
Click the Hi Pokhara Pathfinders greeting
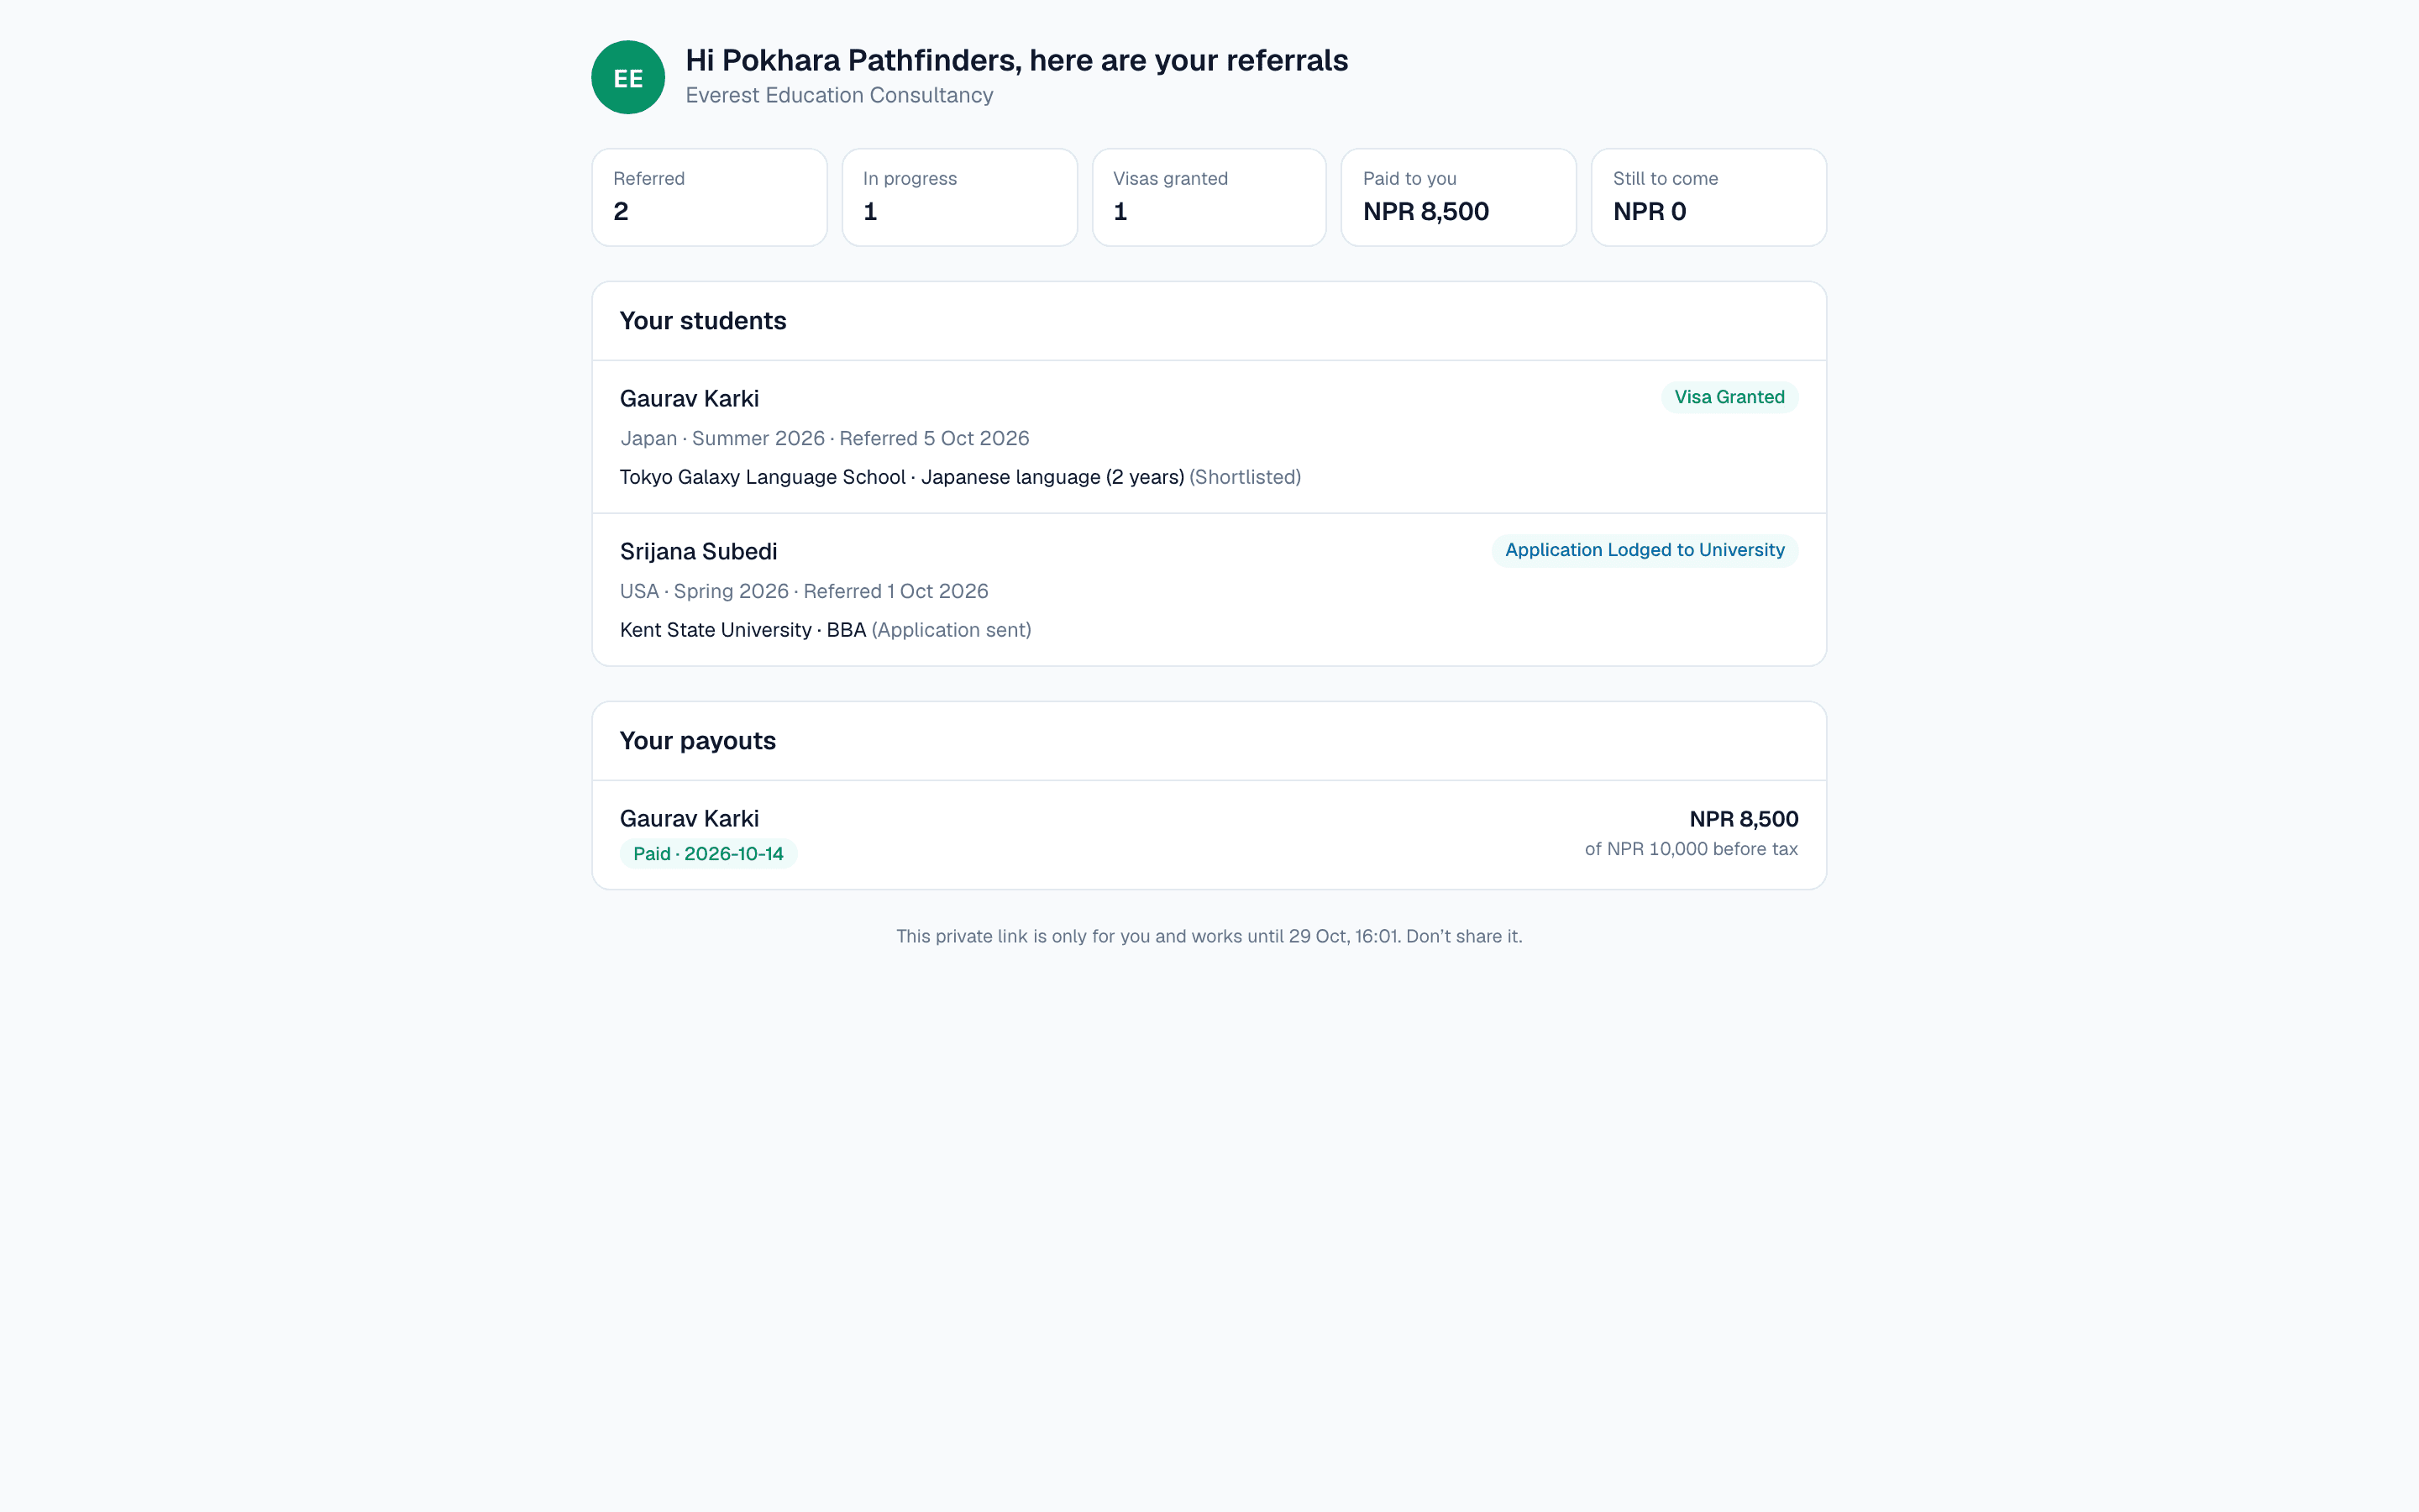point(1016,61)
